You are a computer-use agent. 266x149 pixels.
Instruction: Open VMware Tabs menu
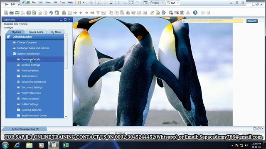point(63,2)
